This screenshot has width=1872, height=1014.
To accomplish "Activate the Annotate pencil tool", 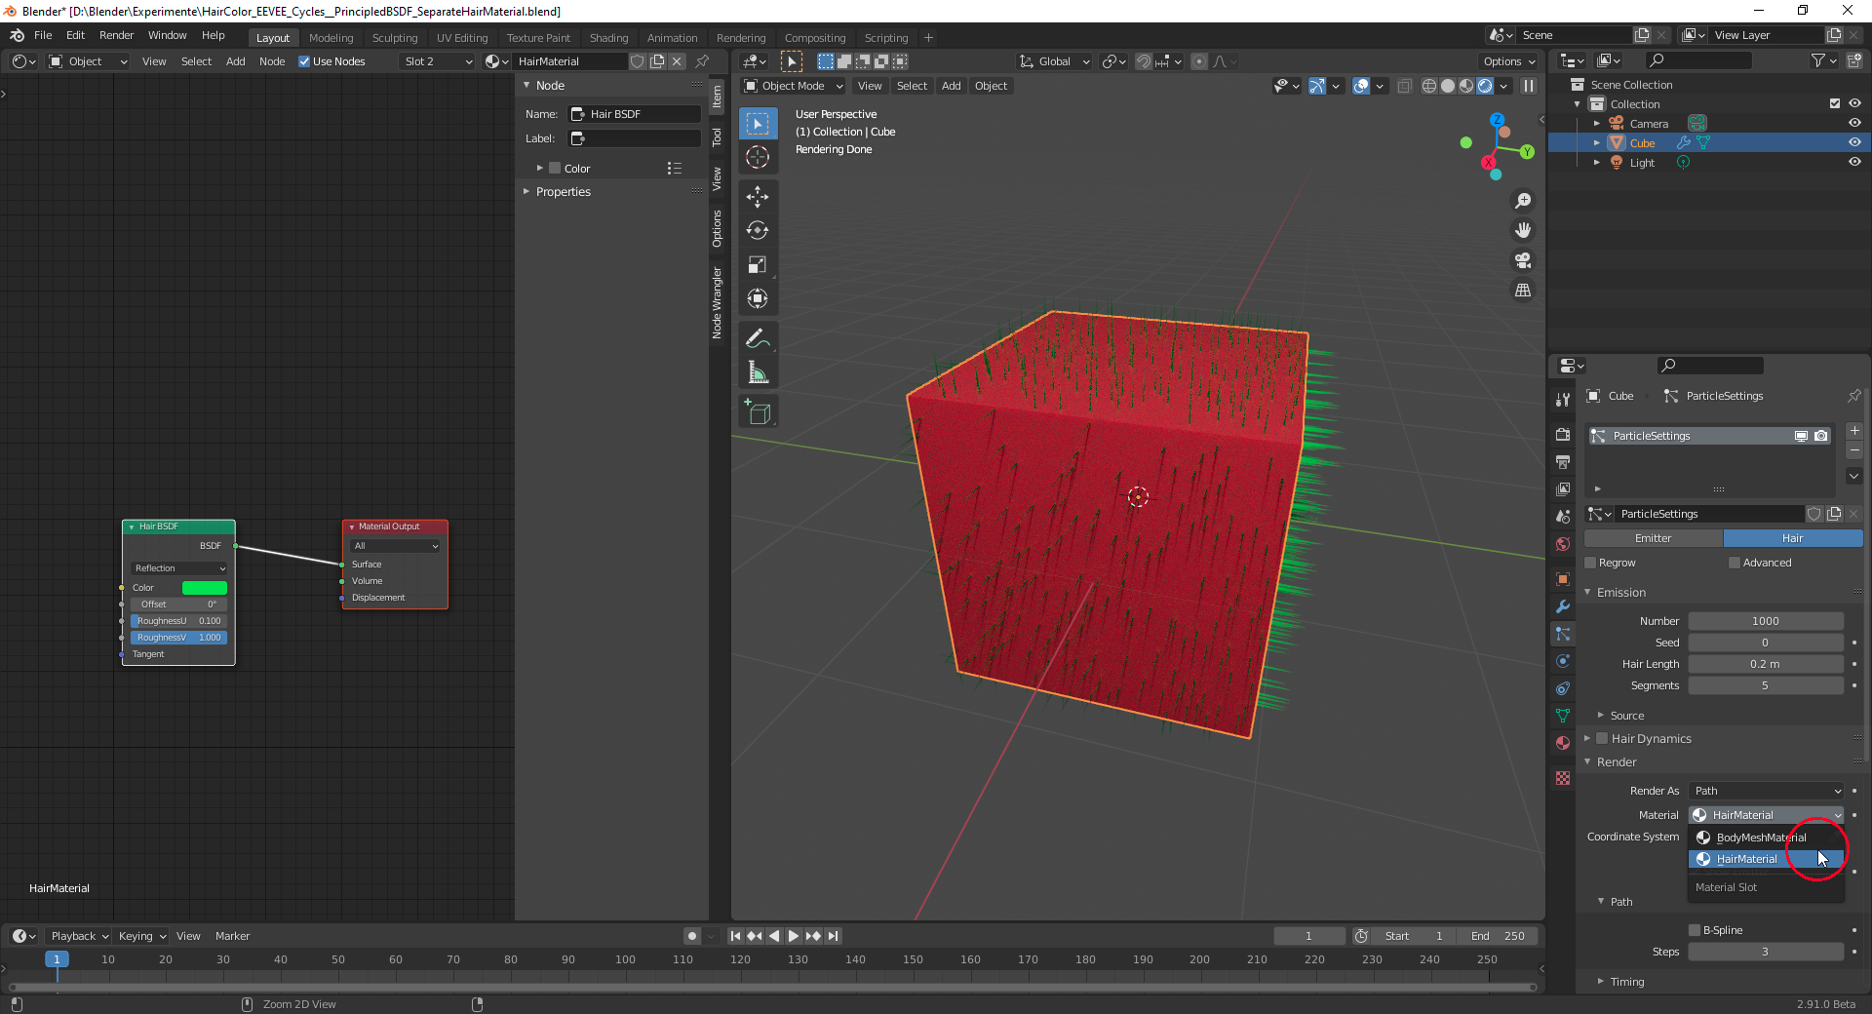I will click(758, 338).
